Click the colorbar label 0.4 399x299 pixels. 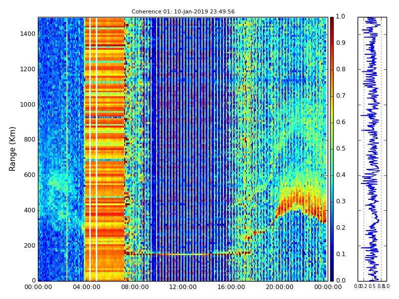[341, 175]
